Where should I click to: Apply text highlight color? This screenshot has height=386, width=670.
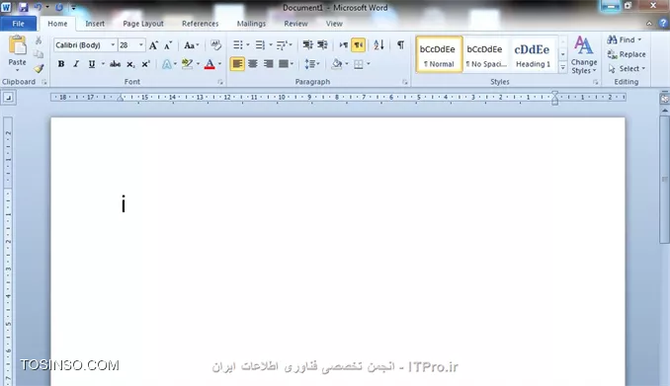point(187,64)
